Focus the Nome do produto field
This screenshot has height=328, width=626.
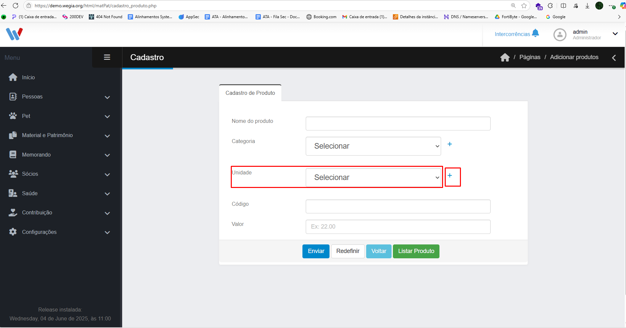click(398, 124)
